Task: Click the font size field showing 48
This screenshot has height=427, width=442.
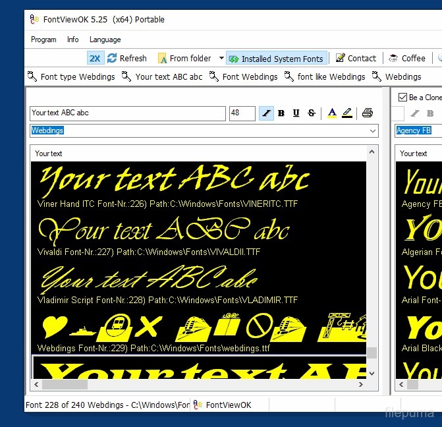Action: pyautogui.click(x=242, y=113)
